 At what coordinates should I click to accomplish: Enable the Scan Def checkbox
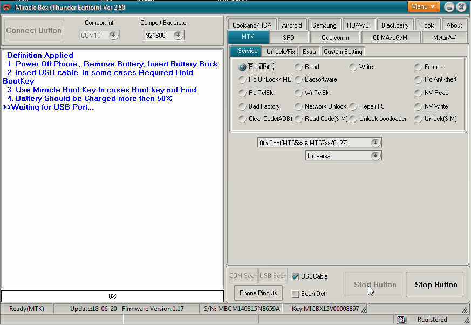(295, 294)
